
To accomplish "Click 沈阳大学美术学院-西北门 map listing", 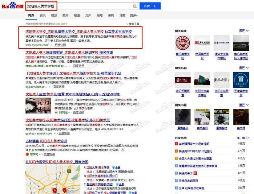I will [102, 176].
